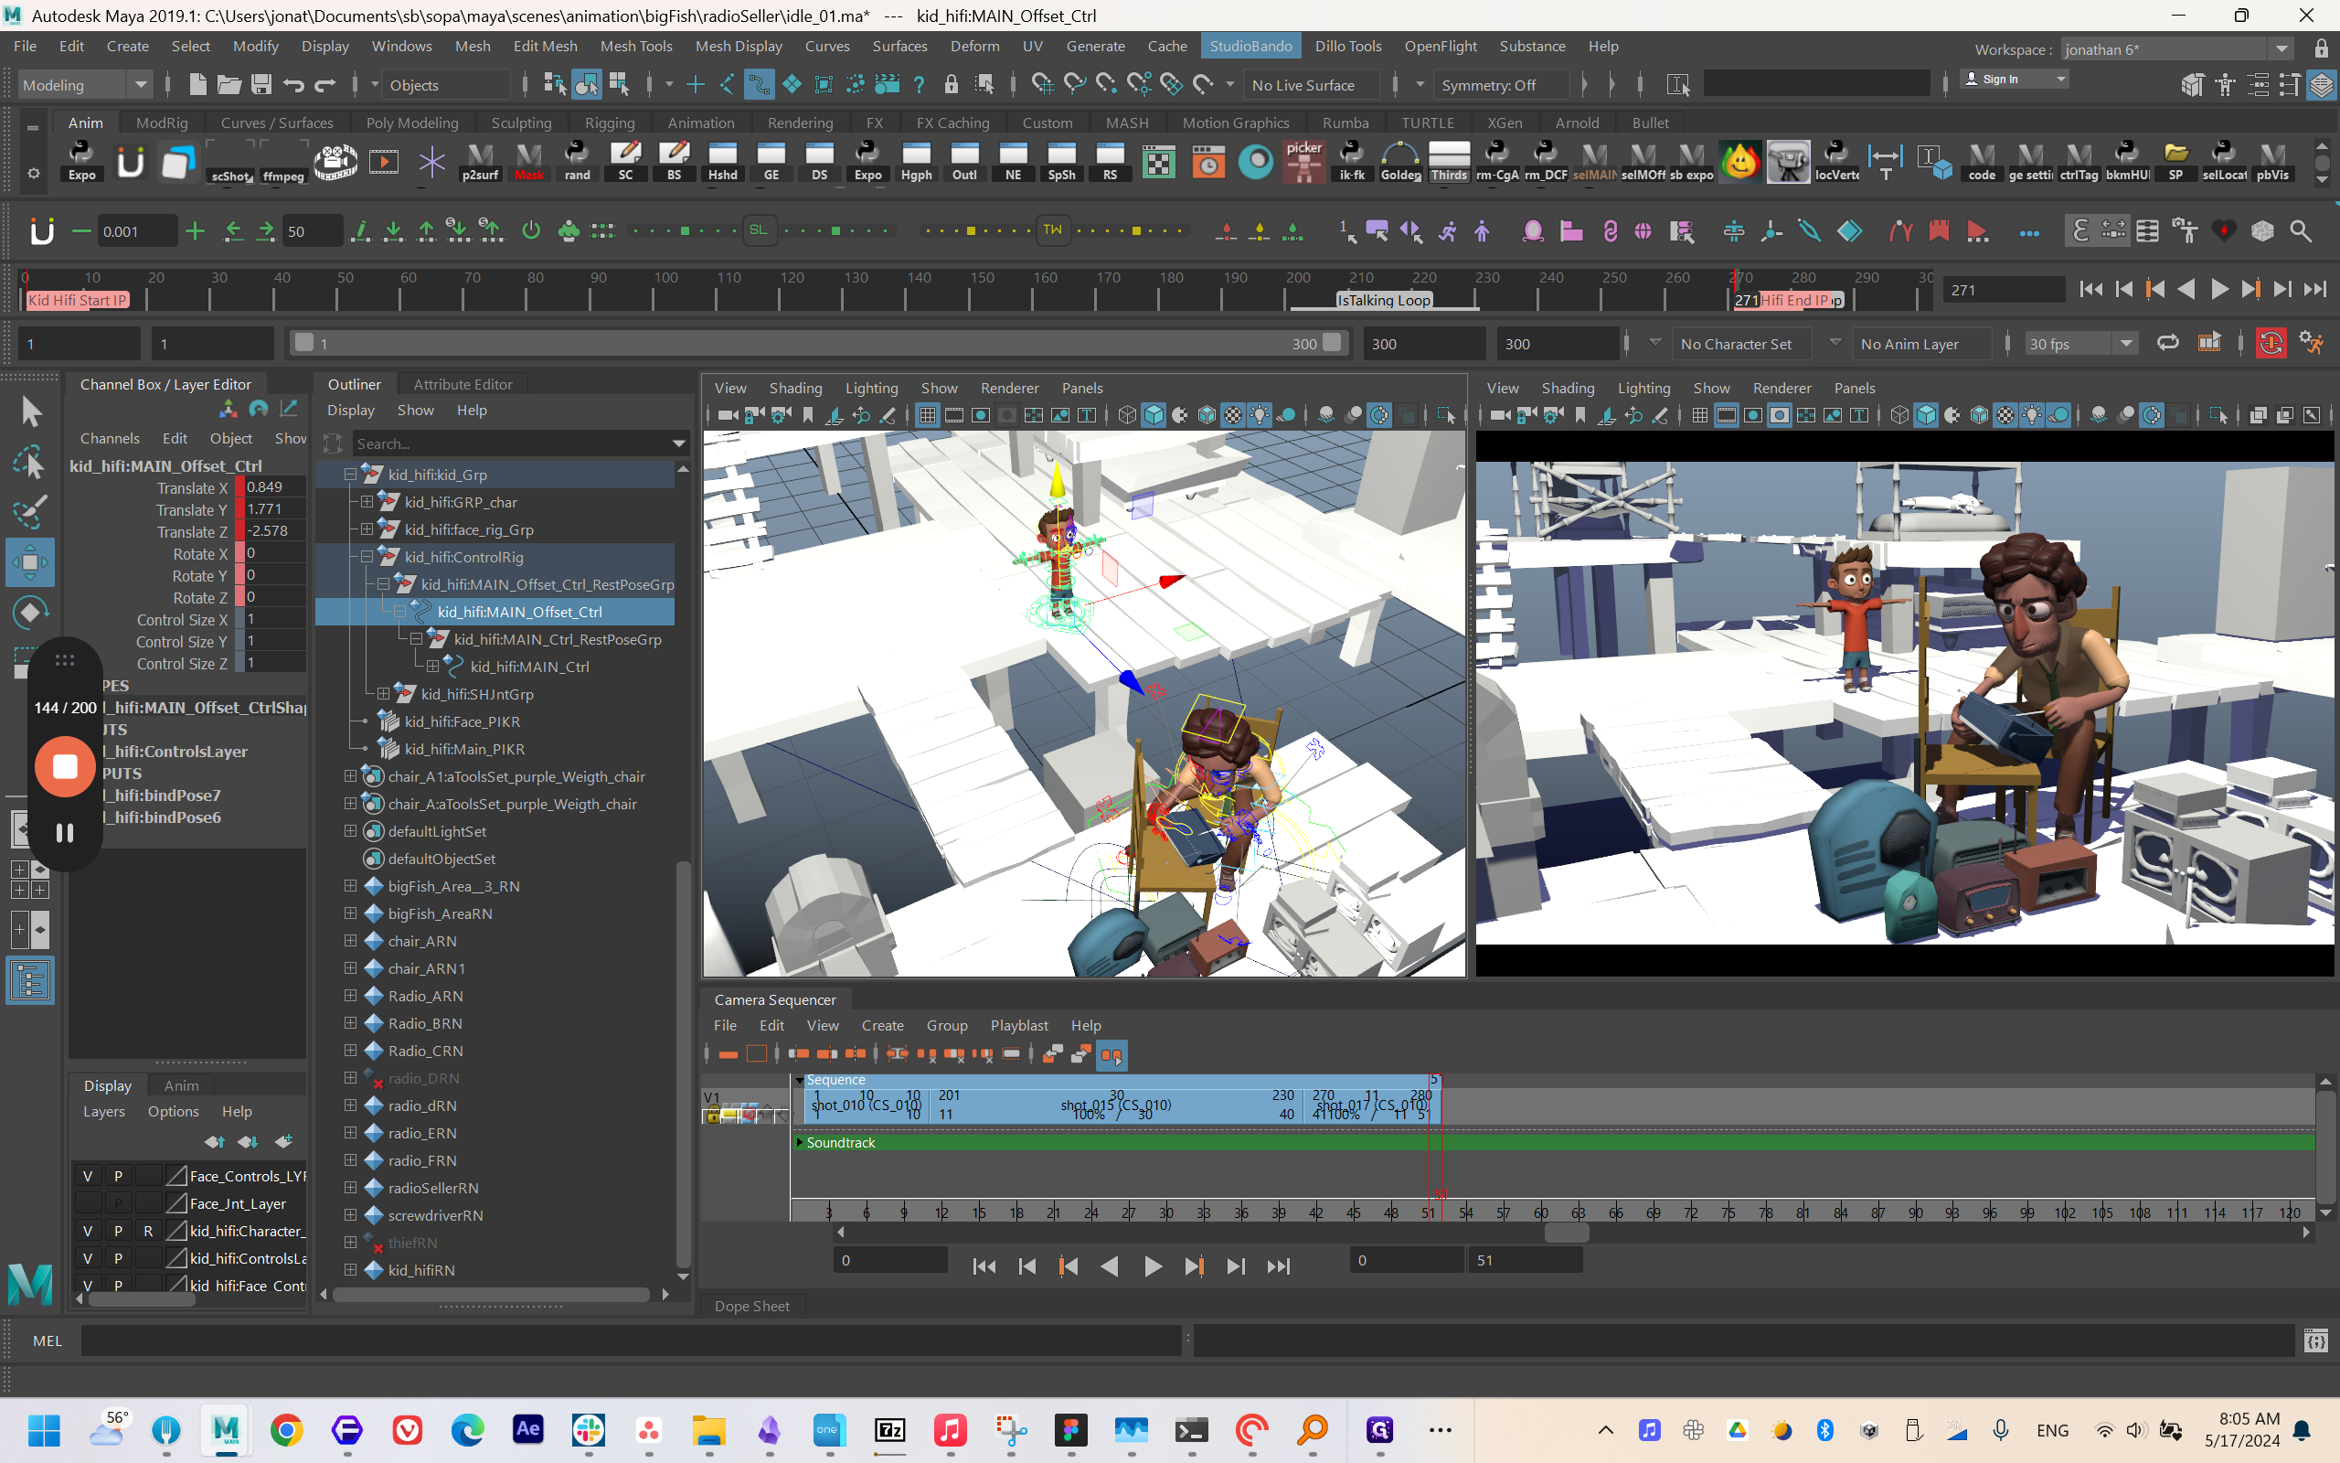Image resolution: width=2340 pixels, height=1463 pixels.
Task: Toggle grid display in left viewport
Action: [926, 415]
